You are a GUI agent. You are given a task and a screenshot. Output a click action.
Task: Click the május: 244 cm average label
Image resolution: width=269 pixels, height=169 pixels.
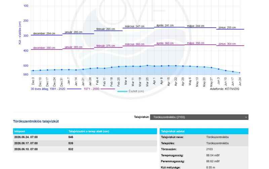click(x=196, y=26)
